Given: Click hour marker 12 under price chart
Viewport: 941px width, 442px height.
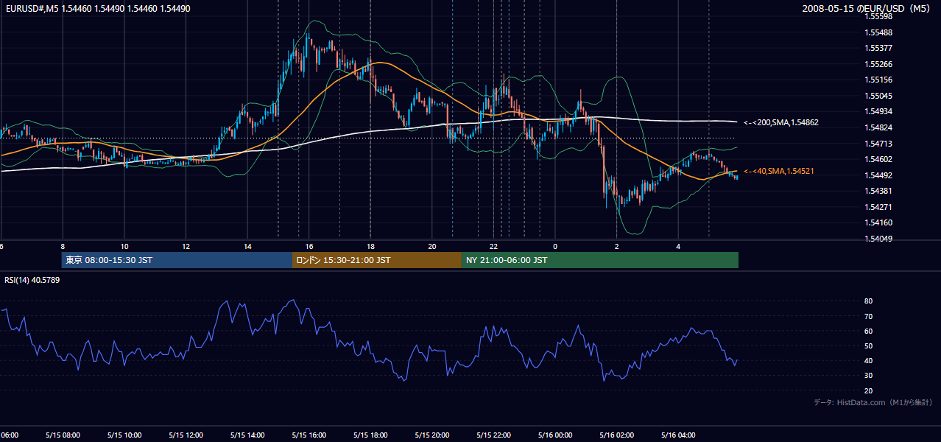Looking at the screenshot, I should [x=186, y=246].
